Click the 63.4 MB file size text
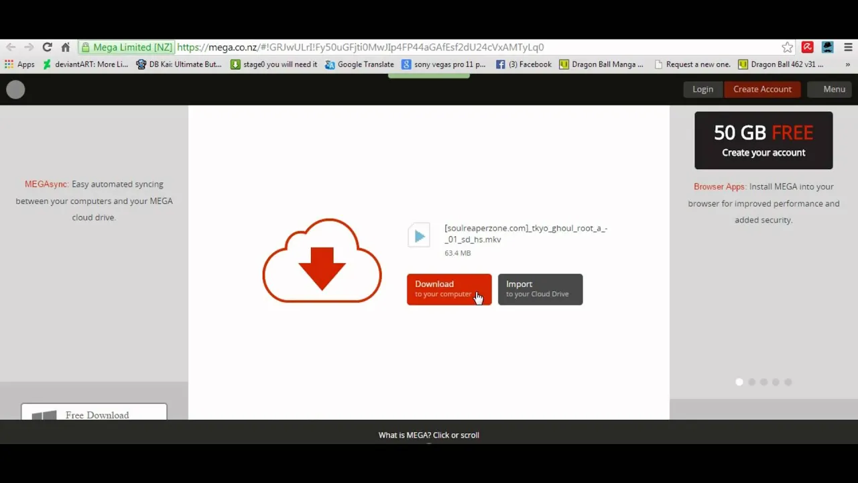Image resolution: width=858 pixels, height=483 pixels. 458,253
